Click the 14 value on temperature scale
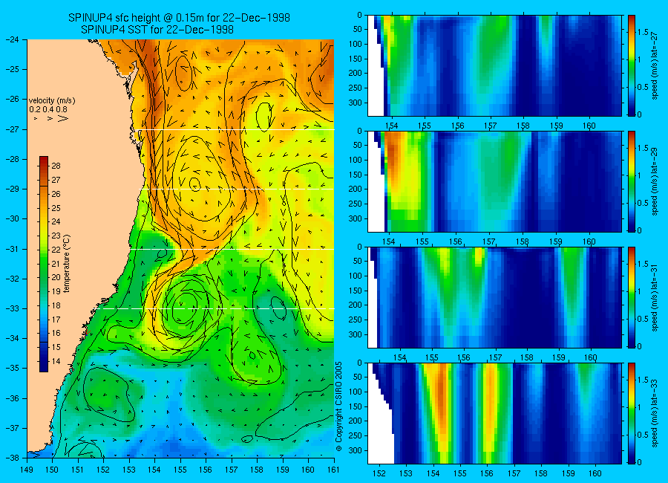 tap(56, 361)
